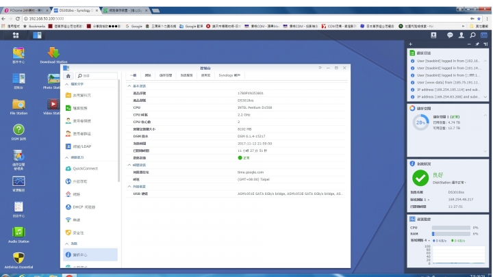Switch to the PChome browser tab

(x=26, y=10)
